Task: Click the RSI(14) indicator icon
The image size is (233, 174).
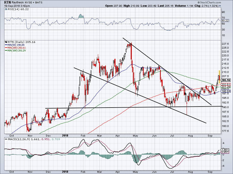Action: click(x=6, y=9)
